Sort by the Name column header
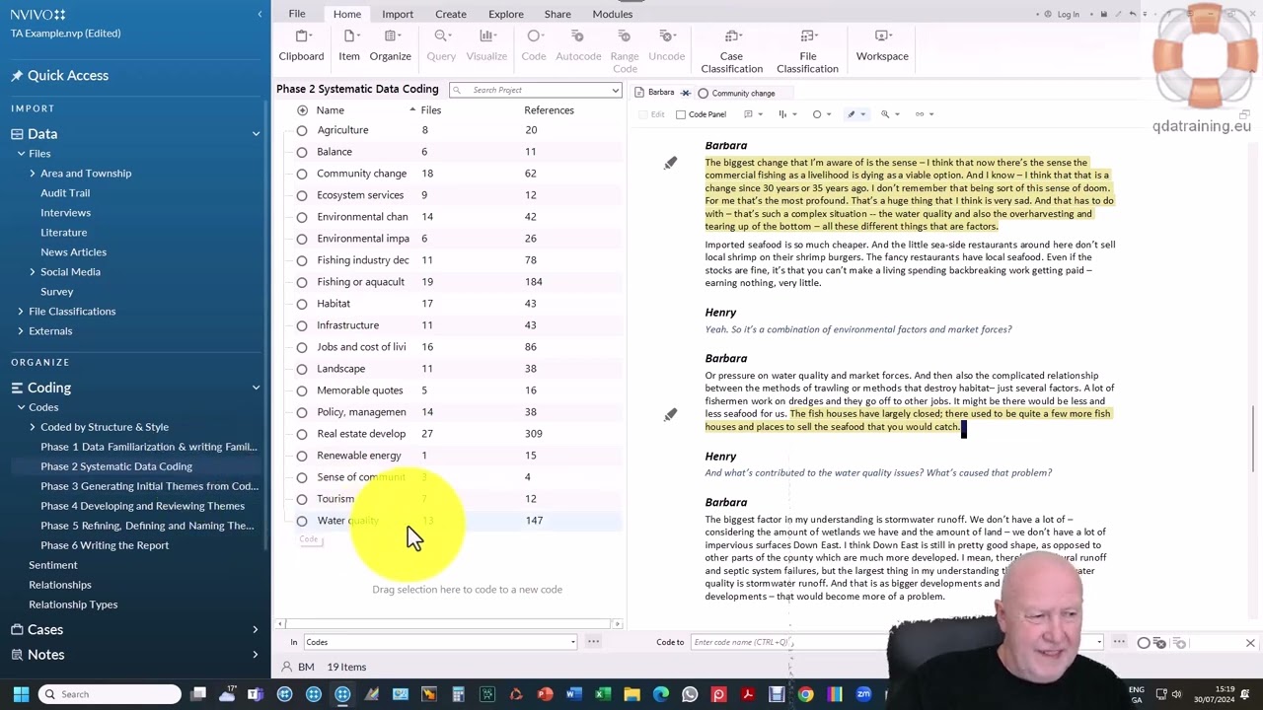1263x710 pixels. point(331,110)
